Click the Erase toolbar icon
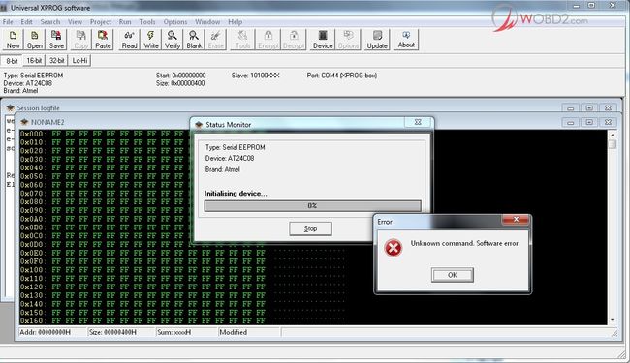 pos(216,40)
